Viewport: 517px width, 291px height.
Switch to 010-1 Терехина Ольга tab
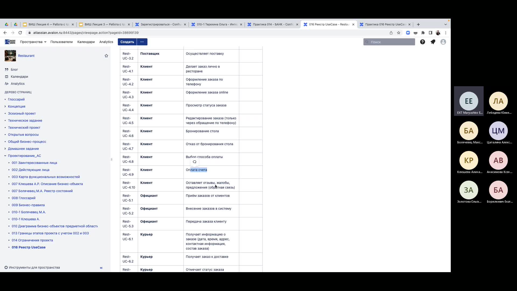pos(217,24)
